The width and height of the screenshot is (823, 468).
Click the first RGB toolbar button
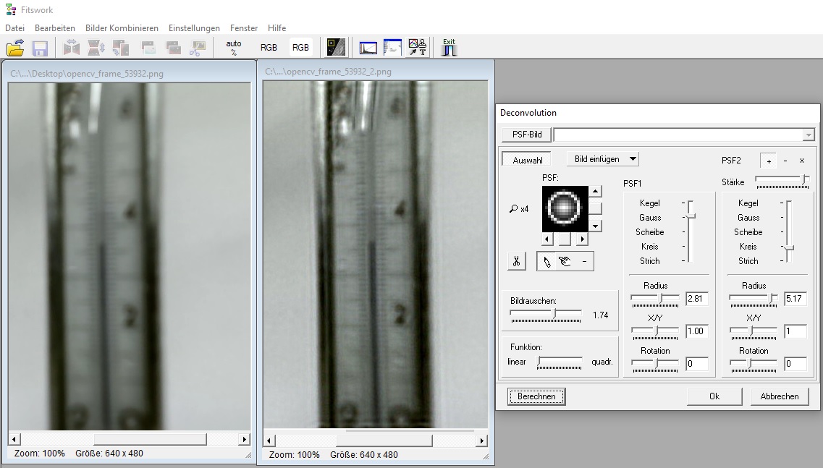(269, 48)
